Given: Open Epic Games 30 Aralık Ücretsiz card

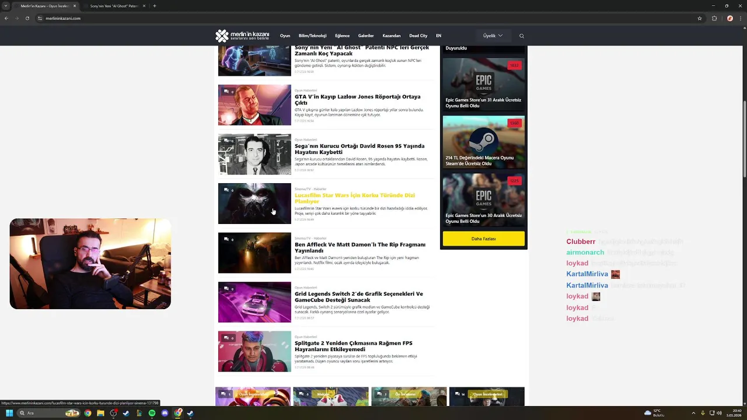Looking at the screenshot, I should [x=484, y=199].
